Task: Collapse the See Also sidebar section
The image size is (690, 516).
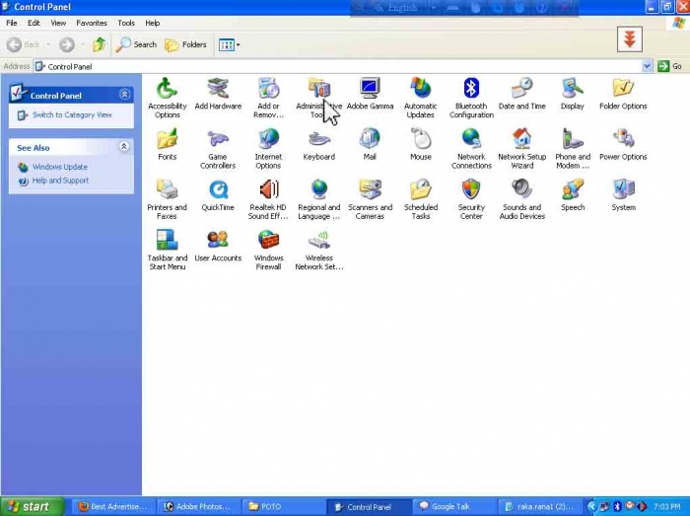Action: pos(124,147)
